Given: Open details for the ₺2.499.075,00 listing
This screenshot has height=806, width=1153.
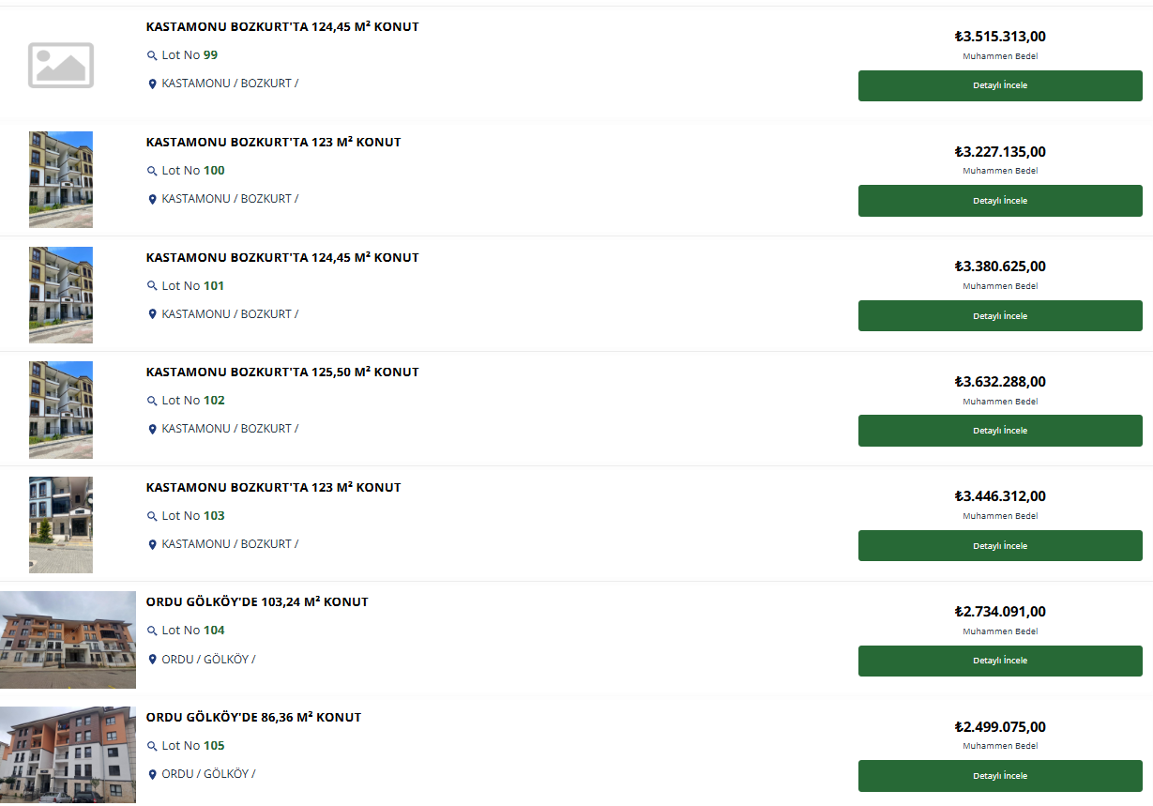Looking at the screenshot, I should (1000, 776).
